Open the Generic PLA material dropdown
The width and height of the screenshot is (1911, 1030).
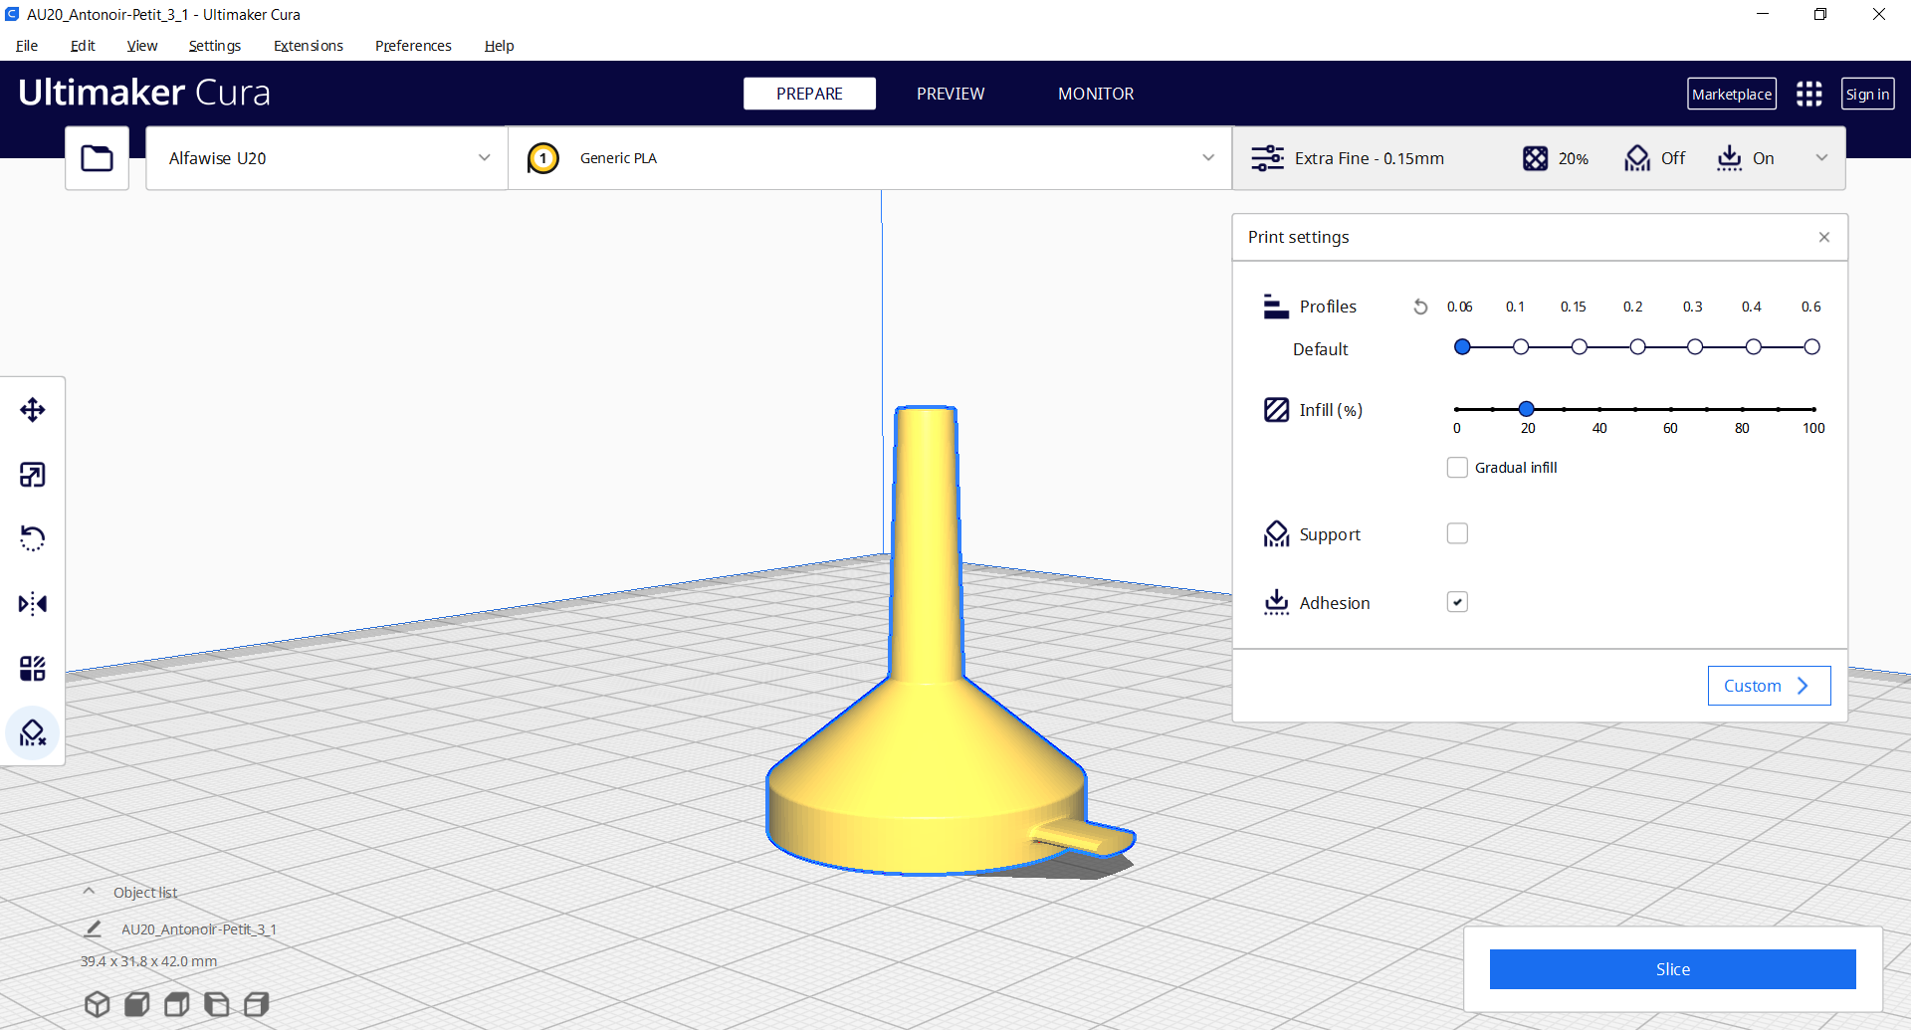(870, 158)
